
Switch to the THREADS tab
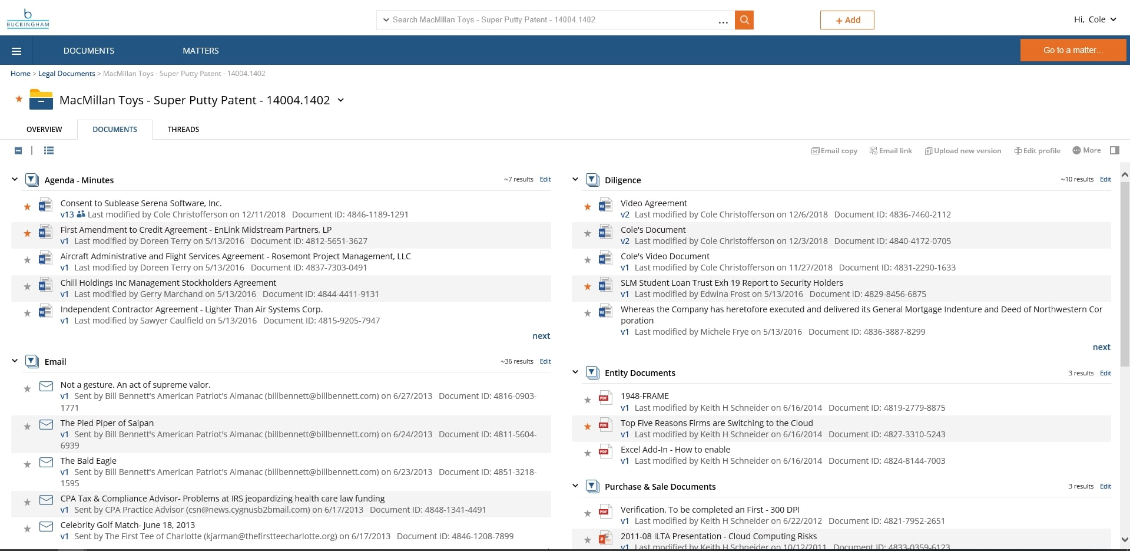[183, 129]
